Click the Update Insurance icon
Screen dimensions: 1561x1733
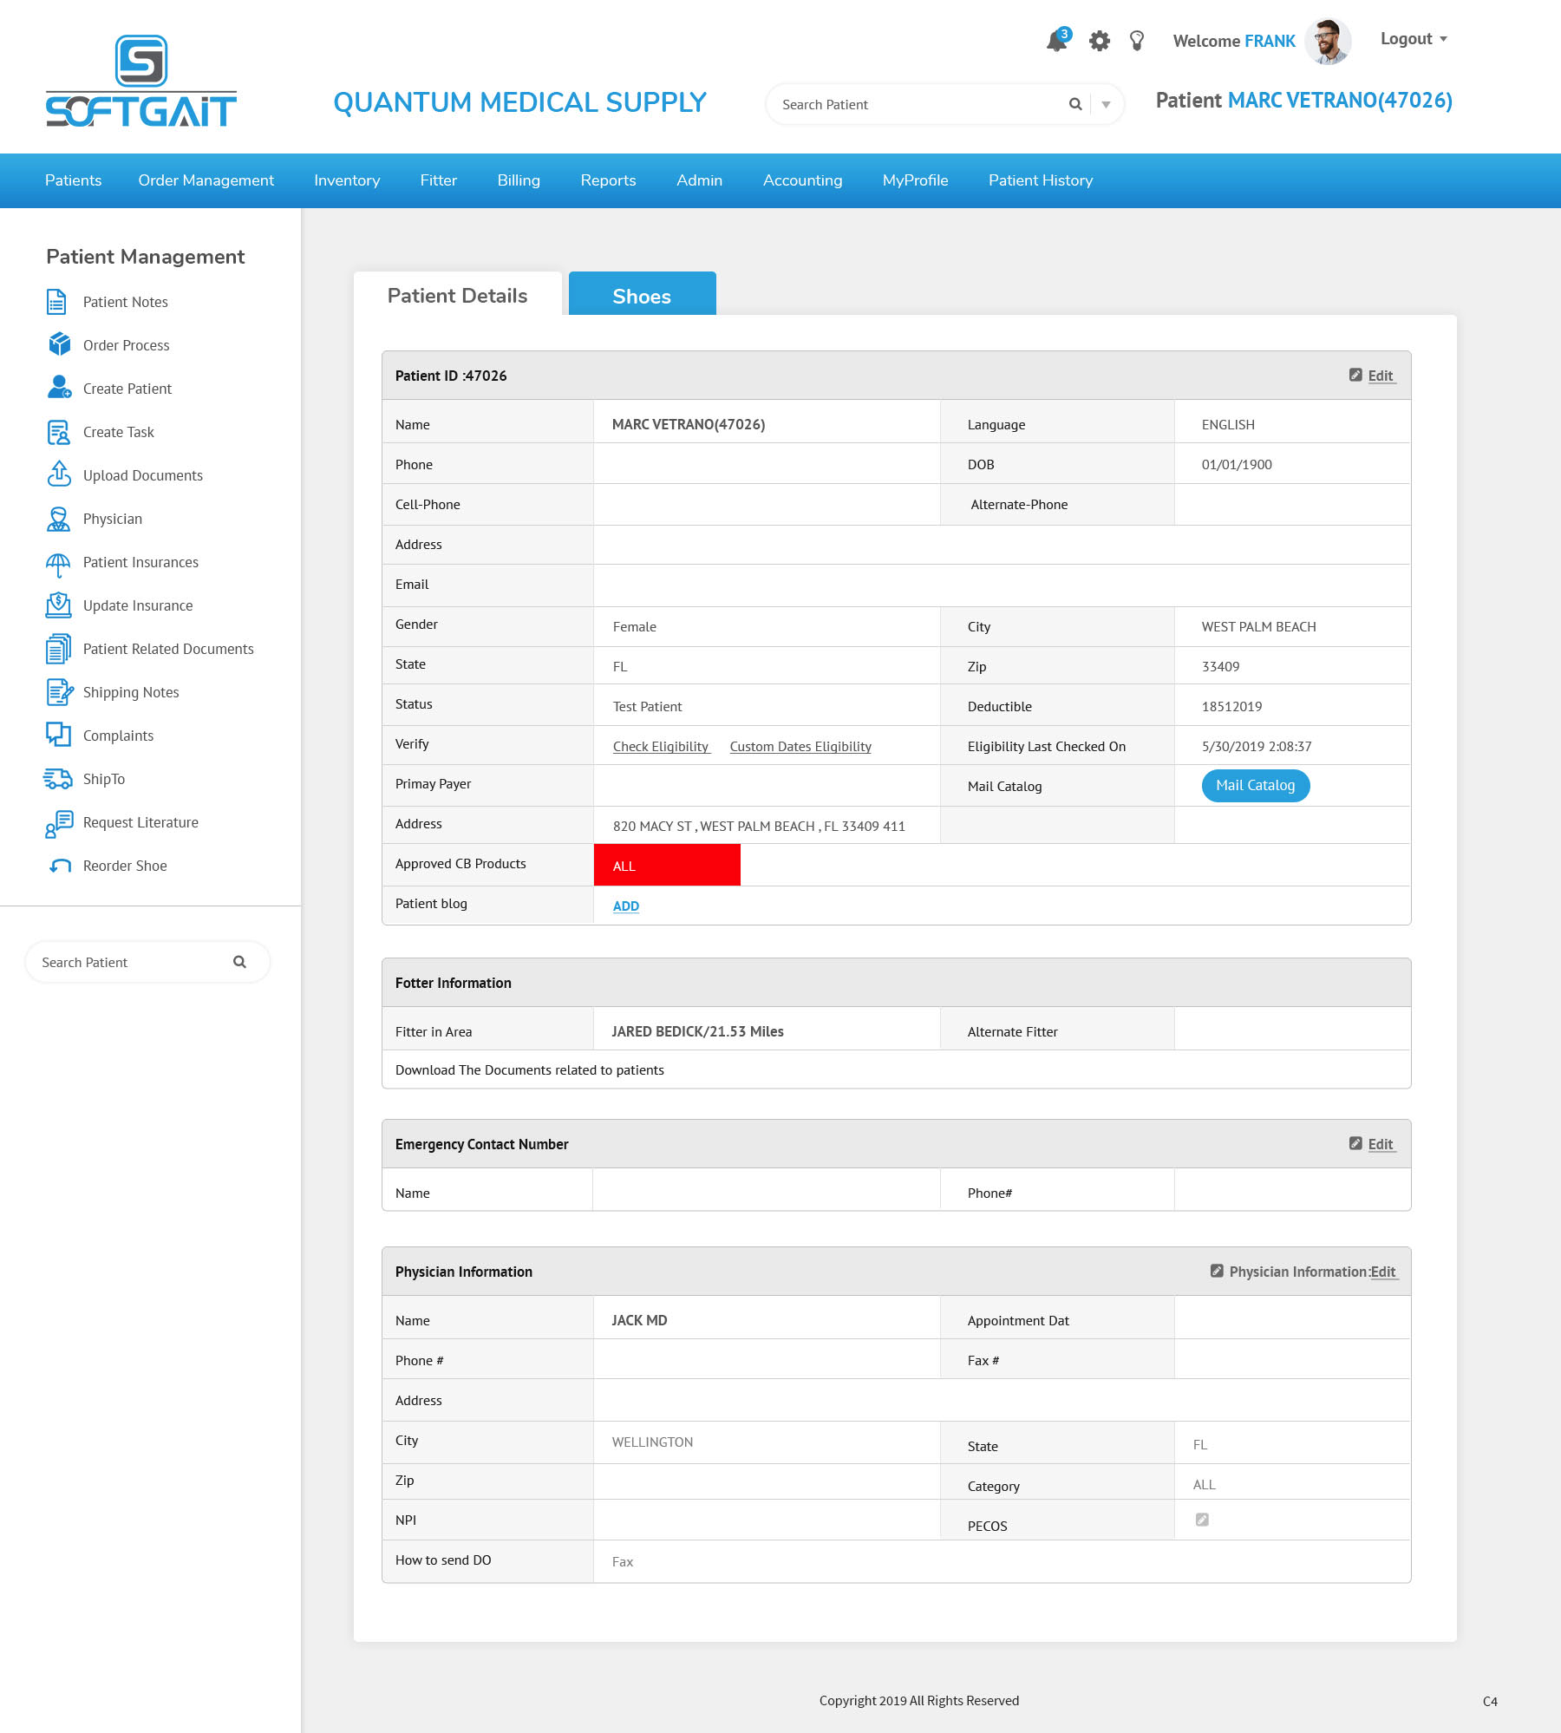[58, 605]
